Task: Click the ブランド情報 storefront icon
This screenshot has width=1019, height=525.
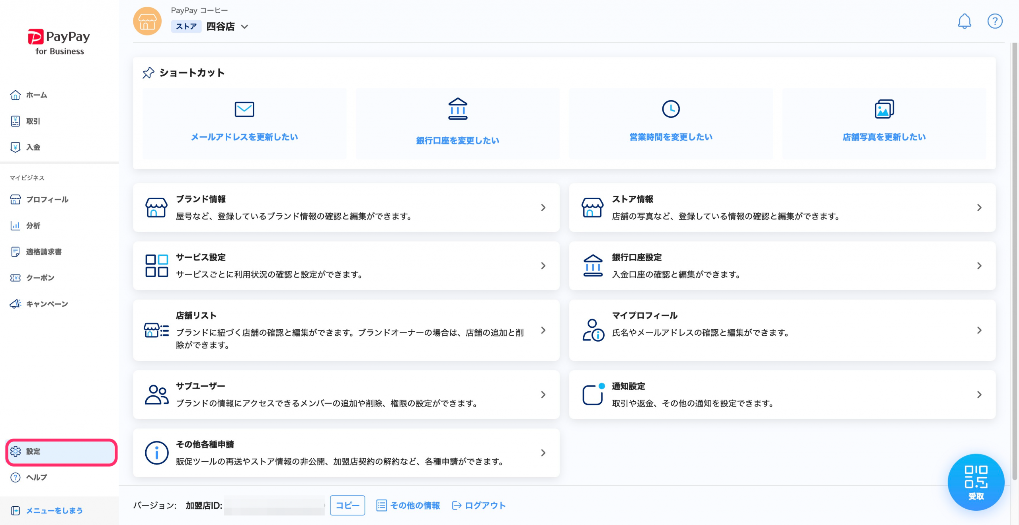Action: pyautogui.click(x=156, y=207)
